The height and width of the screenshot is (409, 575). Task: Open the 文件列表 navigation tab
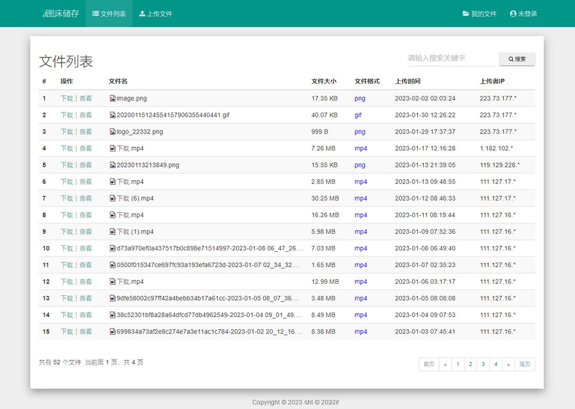point(109,13)
